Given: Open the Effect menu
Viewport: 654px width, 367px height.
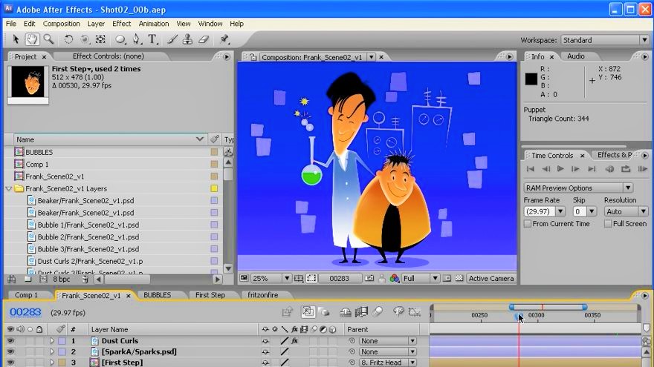Looking at the screenshot, I should (x=121, y=24).
